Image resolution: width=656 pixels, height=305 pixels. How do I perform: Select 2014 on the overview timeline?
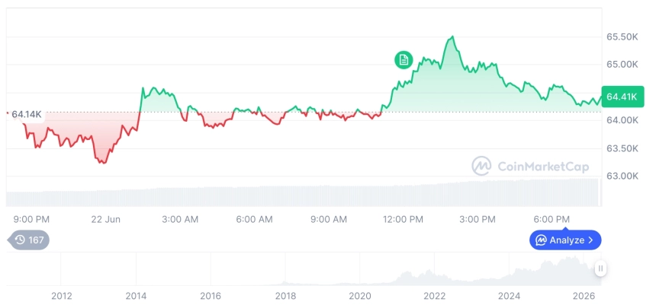[x=136, y=296]
